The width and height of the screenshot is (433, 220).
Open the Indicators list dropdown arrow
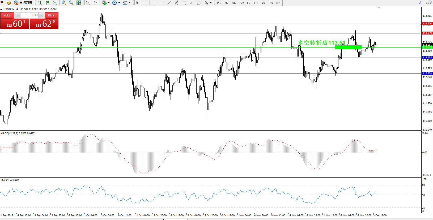(109, 3)
